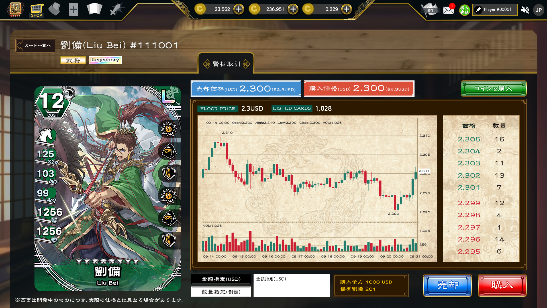Screen dimensions: 547x308
Task: Click the blue 売却 sell button
Action: [x=448, y=285]
